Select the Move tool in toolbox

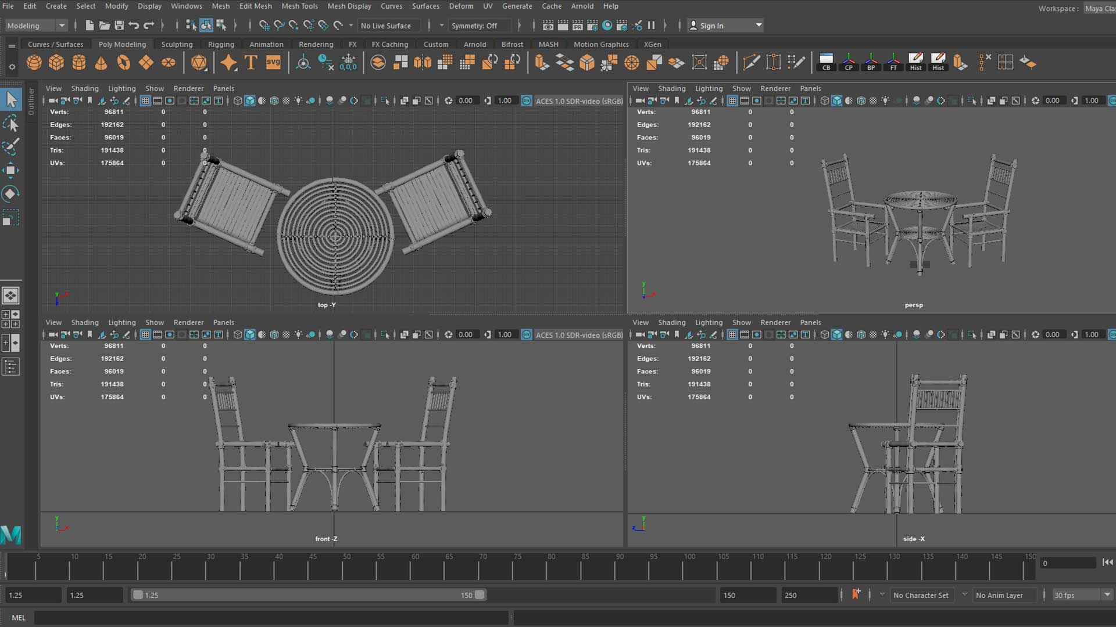[x=10, y=170]
